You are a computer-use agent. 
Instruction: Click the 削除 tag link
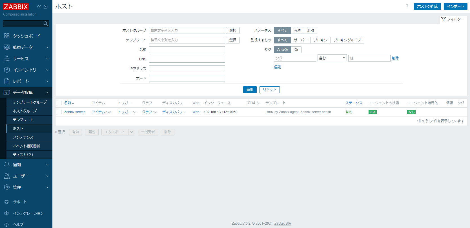pos(395,58)
